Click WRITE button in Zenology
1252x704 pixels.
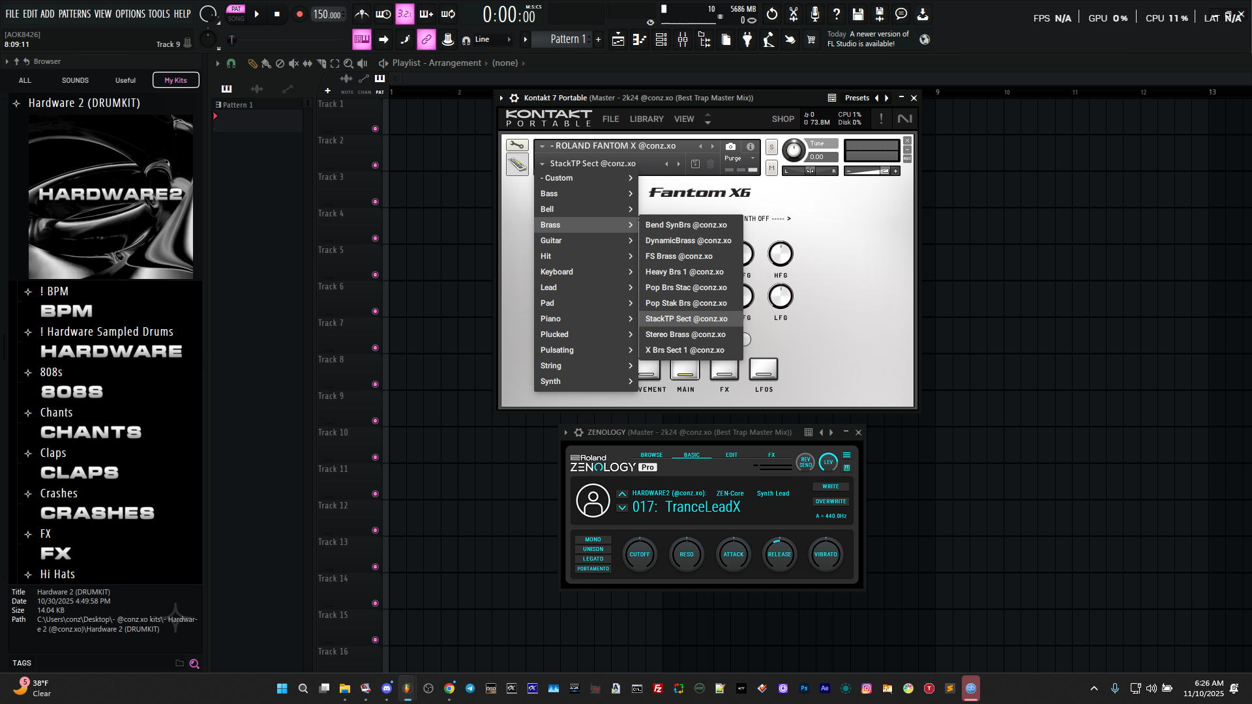pos(830,486)
